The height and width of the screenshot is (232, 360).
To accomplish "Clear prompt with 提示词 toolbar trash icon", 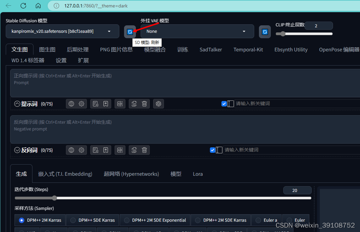I will click(144, 104).
